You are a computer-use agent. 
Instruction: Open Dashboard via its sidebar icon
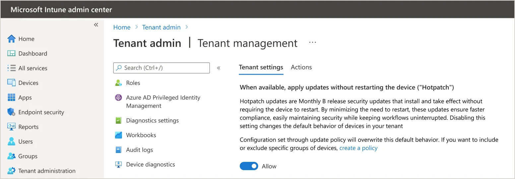coord(11,54)
